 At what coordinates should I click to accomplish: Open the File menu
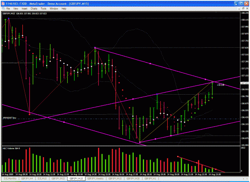(8, 9)
